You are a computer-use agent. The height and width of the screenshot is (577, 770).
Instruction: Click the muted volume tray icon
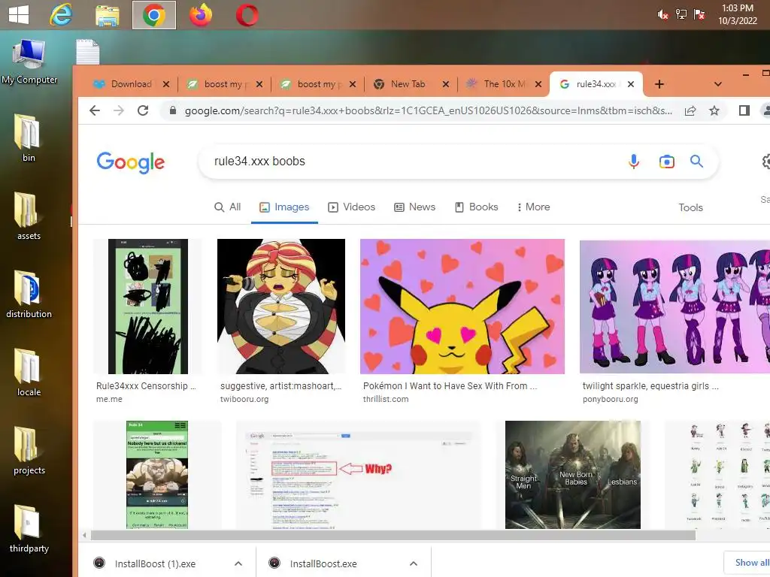click(662, 14)
